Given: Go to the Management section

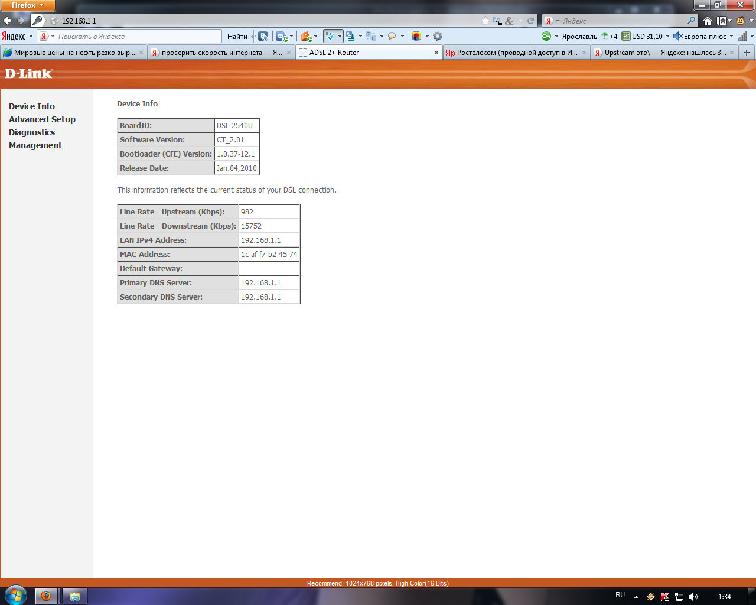Looking at the screenshot, I should tap(35, 145).
